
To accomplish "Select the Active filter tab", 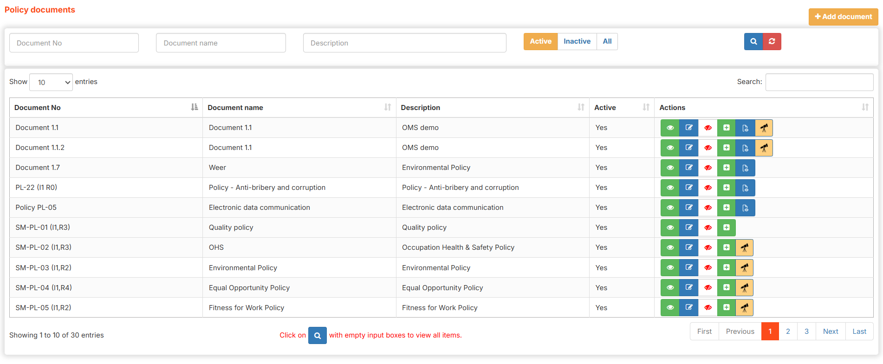I will coord(541,41).
